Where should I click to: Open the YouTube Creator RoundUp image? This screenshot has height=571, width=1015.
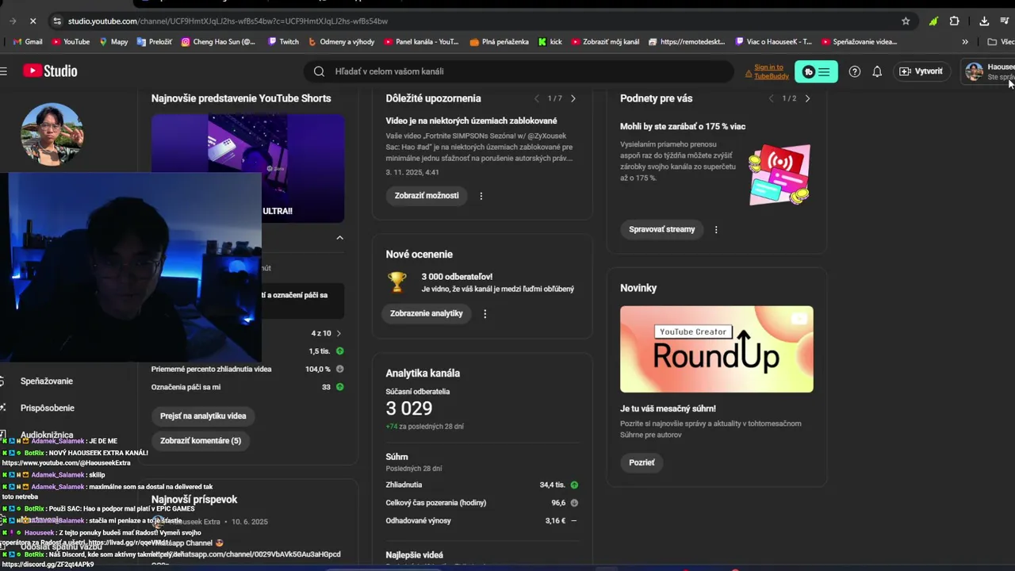716,349
